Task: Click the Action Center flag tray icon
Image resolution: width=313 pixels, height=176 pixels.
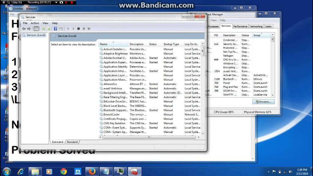Action: click(x=274, y=172)
